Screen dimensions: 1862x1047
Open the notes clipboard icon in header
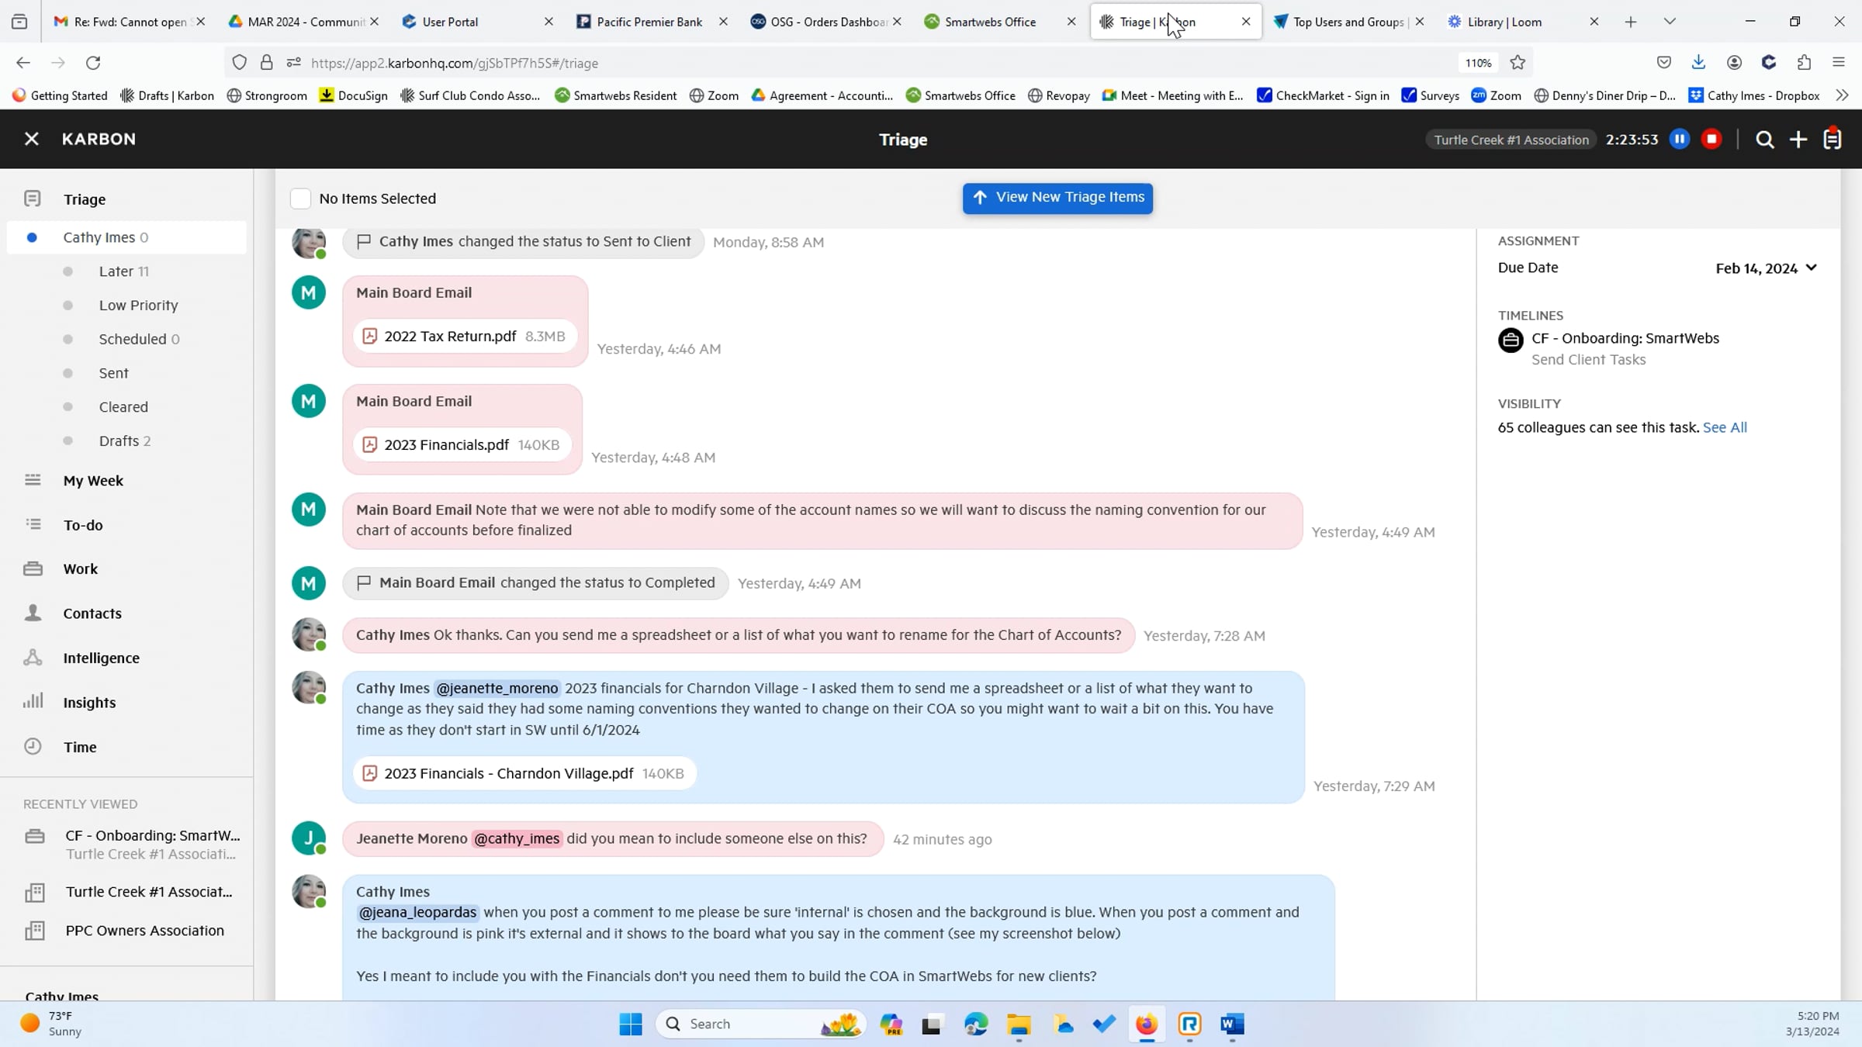(x=1833, y=140)
